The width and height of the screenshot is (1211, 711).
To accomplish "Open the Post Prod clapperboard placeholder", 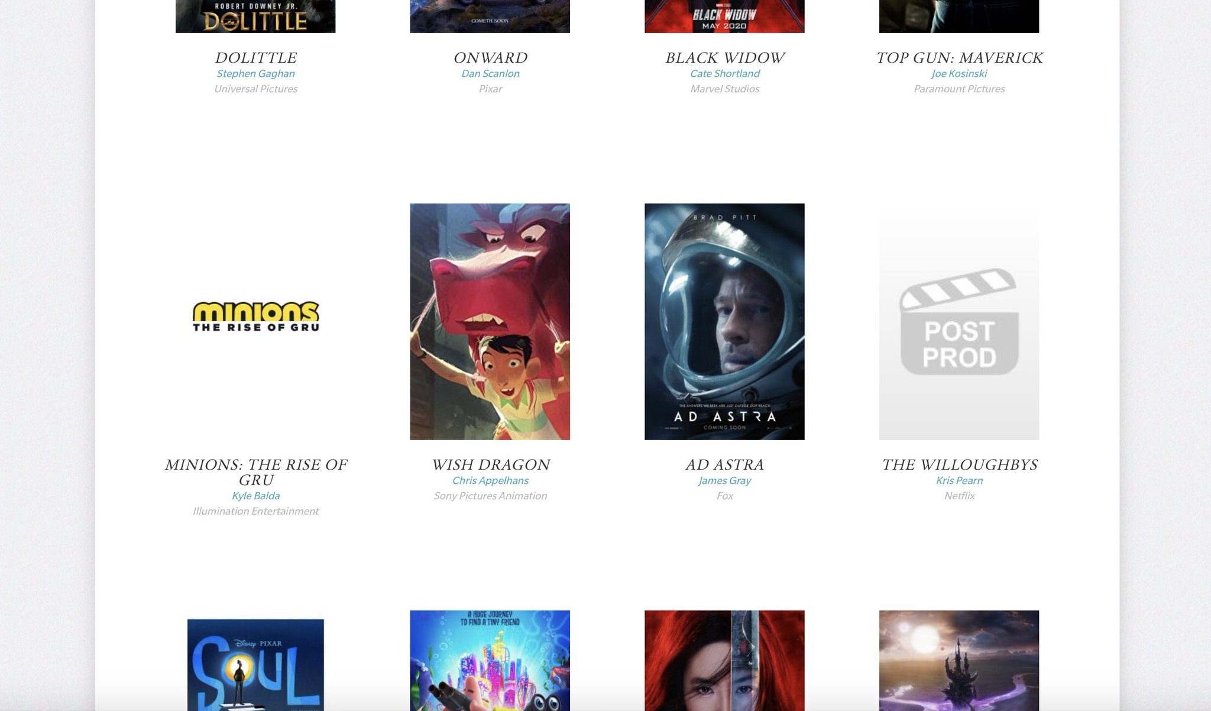I will coord(959,321).
